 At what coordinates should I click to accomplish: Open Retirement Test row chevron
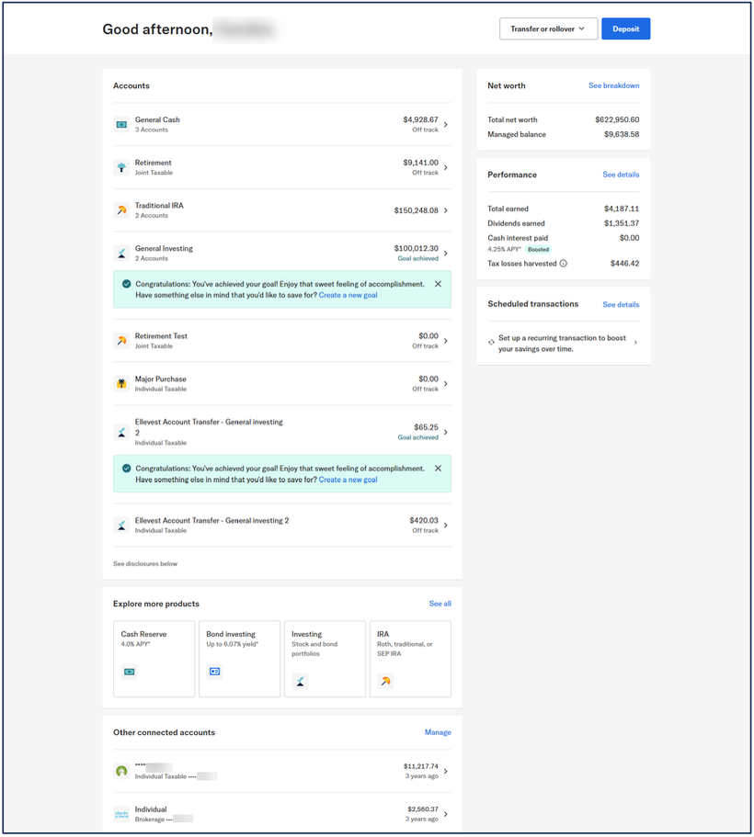(446, 341)
